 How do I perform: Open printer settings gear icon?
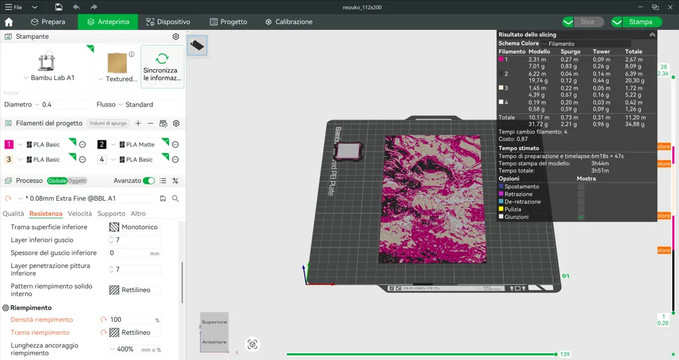(176, 37)
